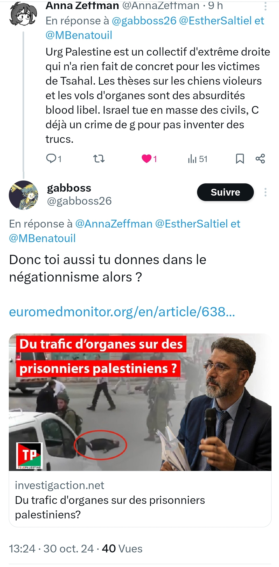Tap the gabboss display name
This screenshot has width=279, height=567.
(x=69, y=188)
